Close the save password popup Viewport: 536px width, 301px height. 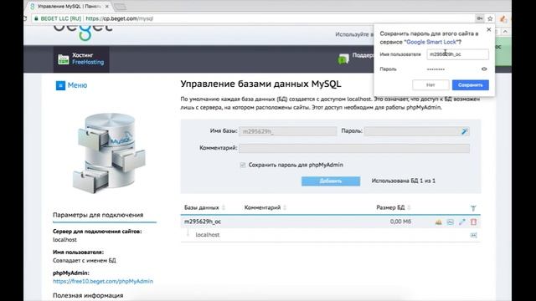pyautogui.click(x=489, y=30)
